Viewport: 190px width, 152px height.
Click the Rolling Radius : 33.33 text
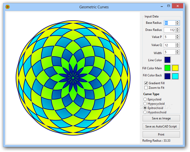click(156, 141)
